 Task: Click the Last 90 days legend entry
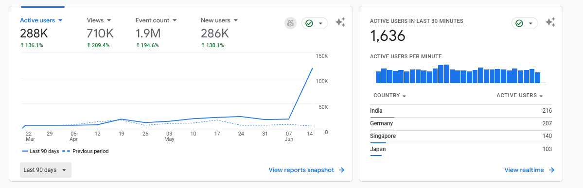[x=40, y=151]
